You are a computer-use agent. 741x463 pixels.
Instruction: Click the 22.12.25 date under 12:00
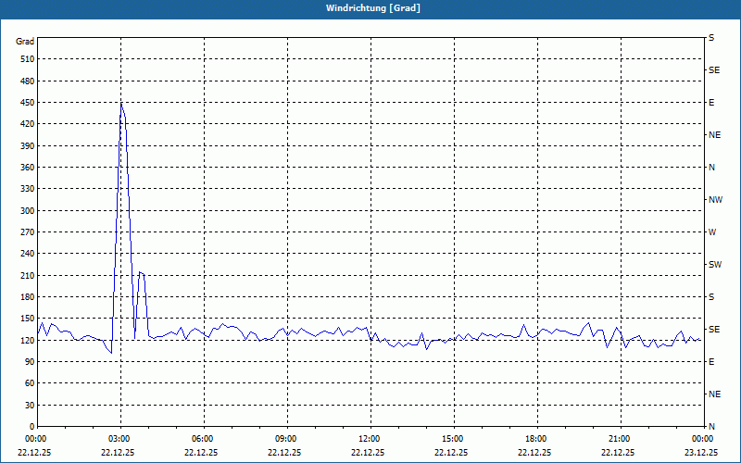368,452
